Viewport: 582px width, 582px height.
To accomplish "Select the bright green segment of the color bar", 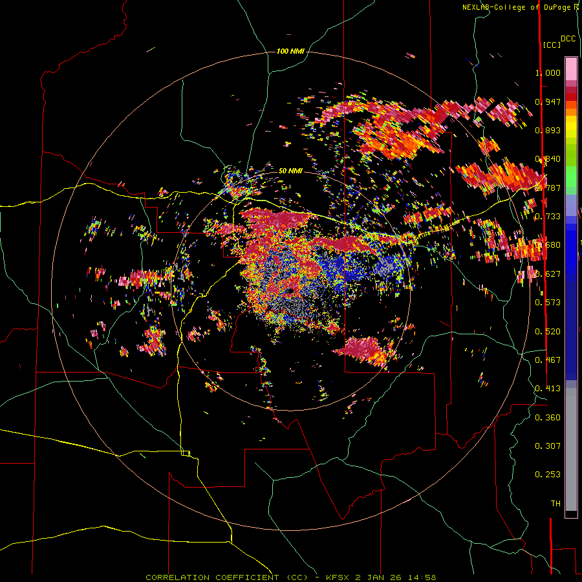I will click(x=571, y=177).
